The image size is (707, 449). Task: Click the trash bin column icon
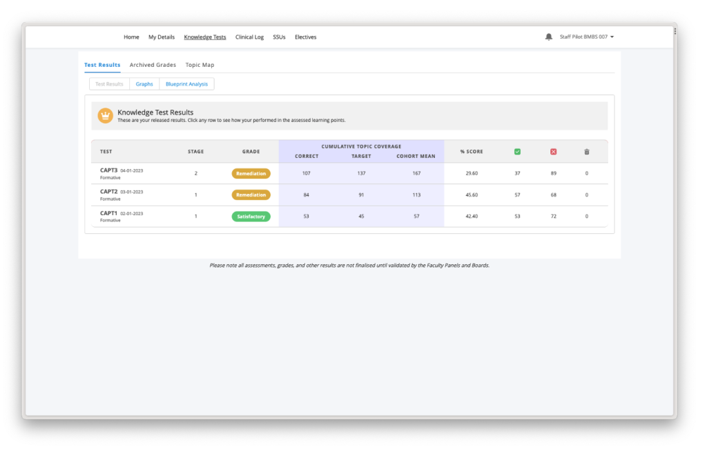tap(586, 151)
